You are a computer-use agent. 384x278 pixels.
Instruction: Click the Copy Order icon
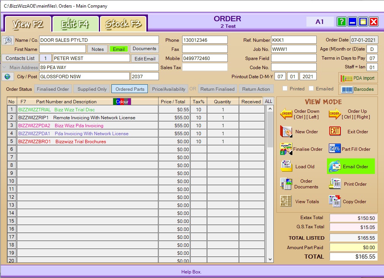[335, 201]
